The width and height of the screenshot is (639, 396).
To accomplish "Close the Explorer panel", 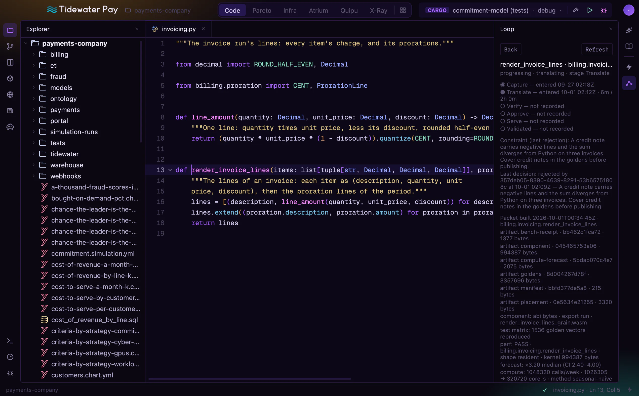I will click(137, 29).
